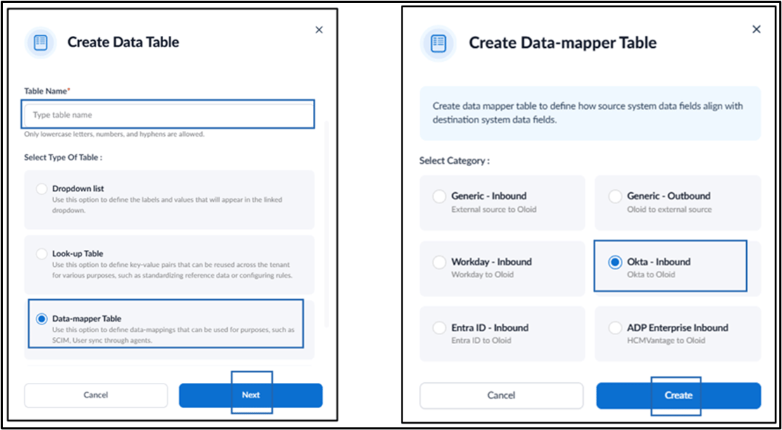Viewport: 782px width, 430px height.
Task: Click the Table Name input field
Action: click(x=168, y=115)
